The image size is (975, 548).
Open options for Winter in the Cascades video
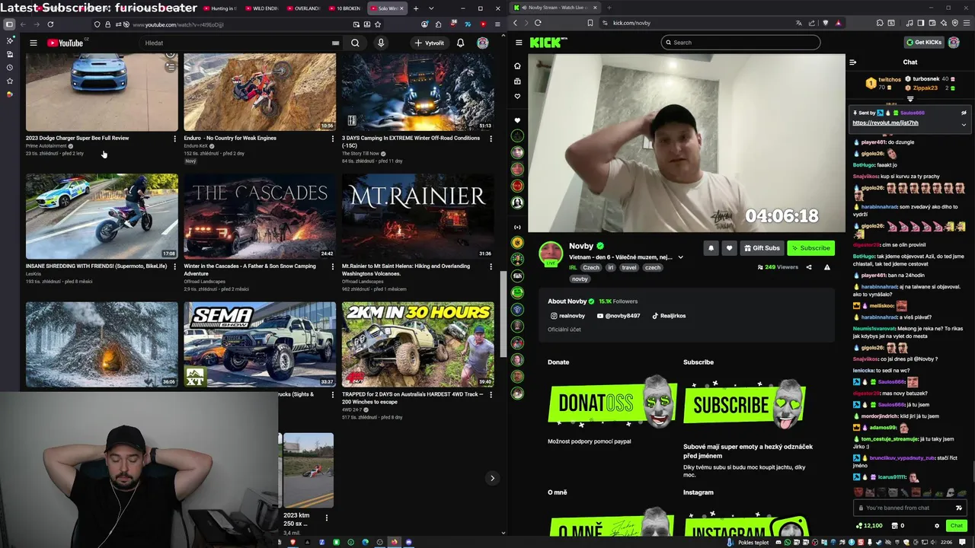pos(332,266)
